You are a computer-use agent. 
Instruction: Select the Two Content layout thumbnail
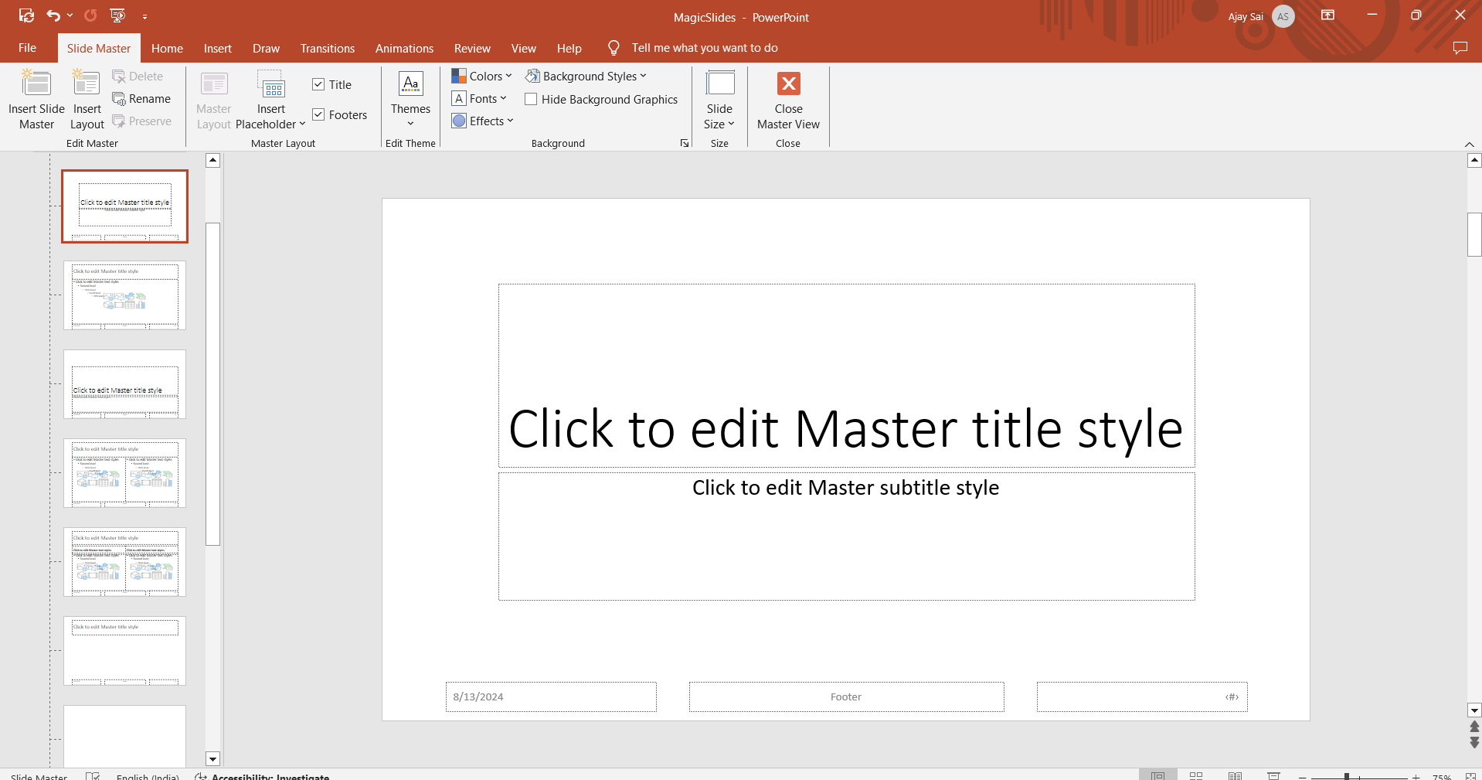pyautogui.click(x=124, y=473)
